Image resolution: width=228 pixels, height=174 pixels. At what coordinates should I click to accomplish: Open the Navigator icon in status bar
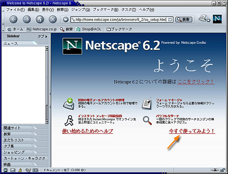pyautogui.click(x=6, y=170)
